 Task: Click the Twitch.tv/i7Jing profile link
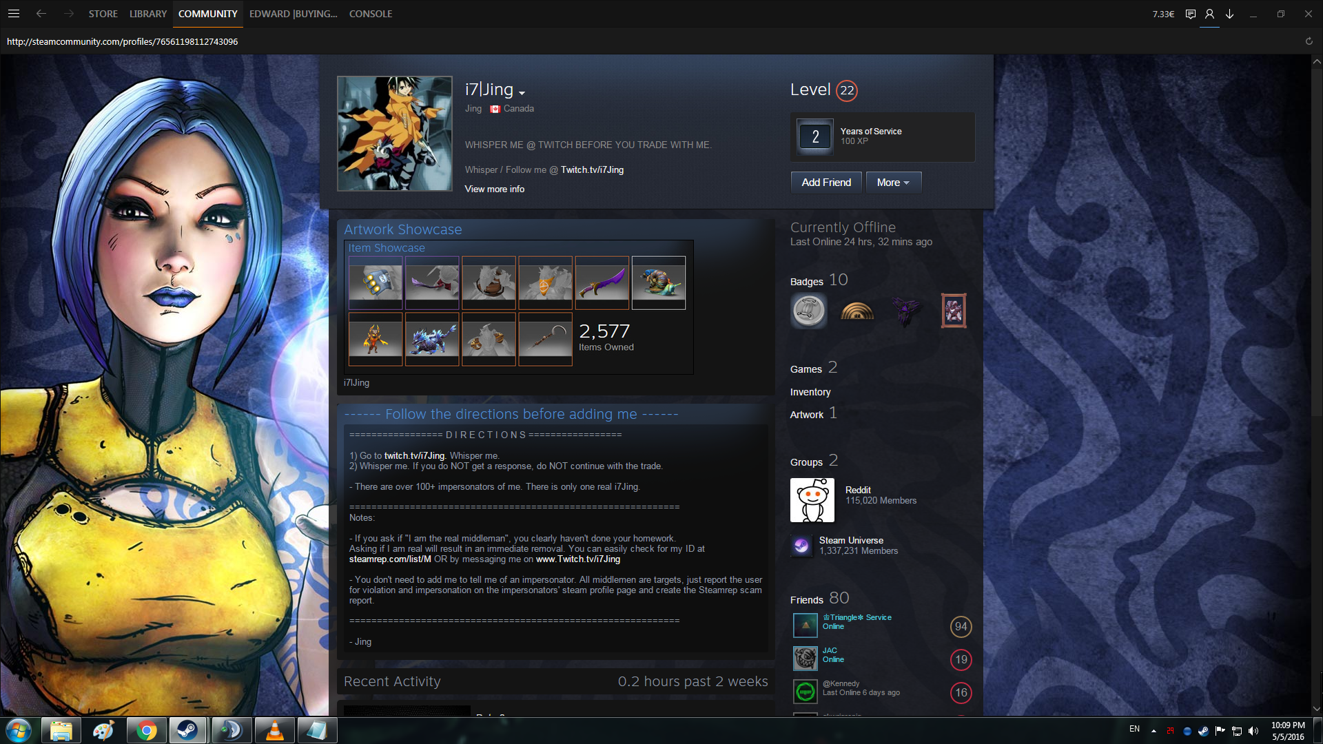(x=592, y=169)
